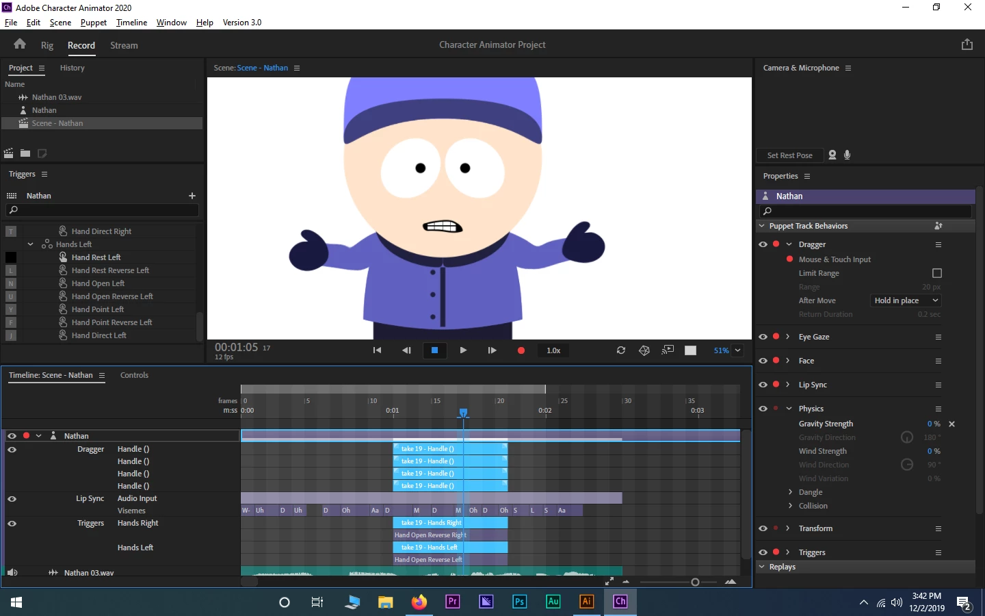Expand the Dangle section
985x616 pixels.
[x=790, y=492]
